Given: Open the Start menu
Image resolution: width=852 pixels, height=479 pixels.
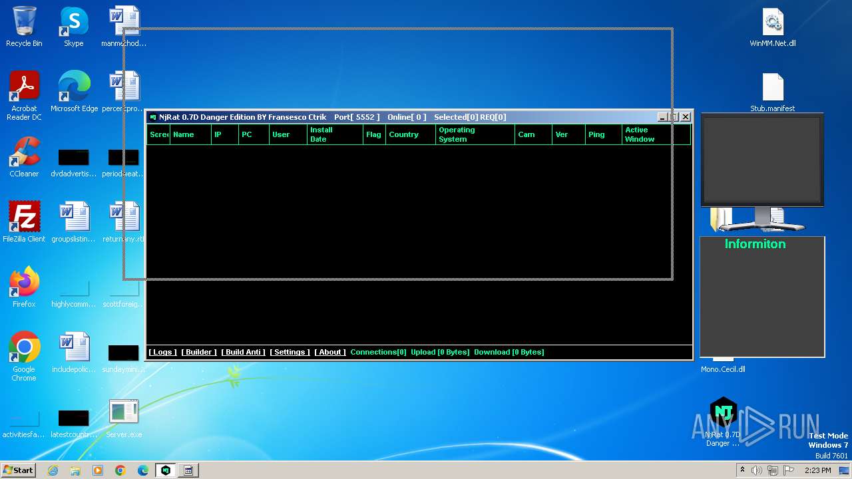Looking at the screenshot, I should point(19,470).
